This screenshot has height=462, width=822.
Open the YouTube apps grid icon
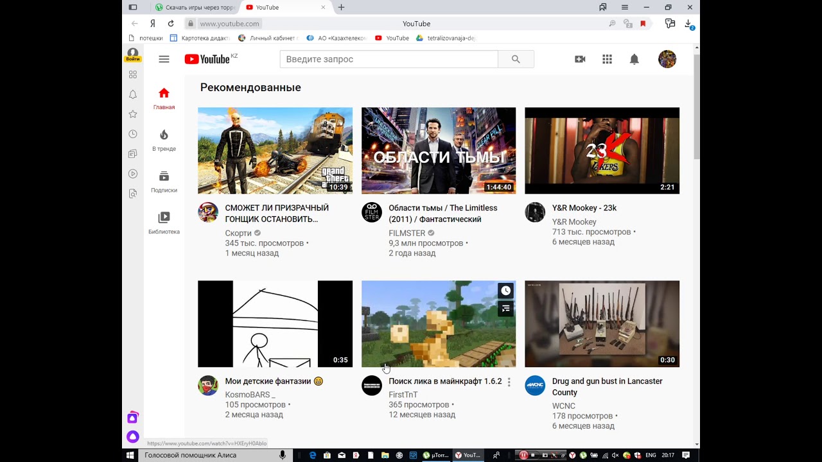607,59
